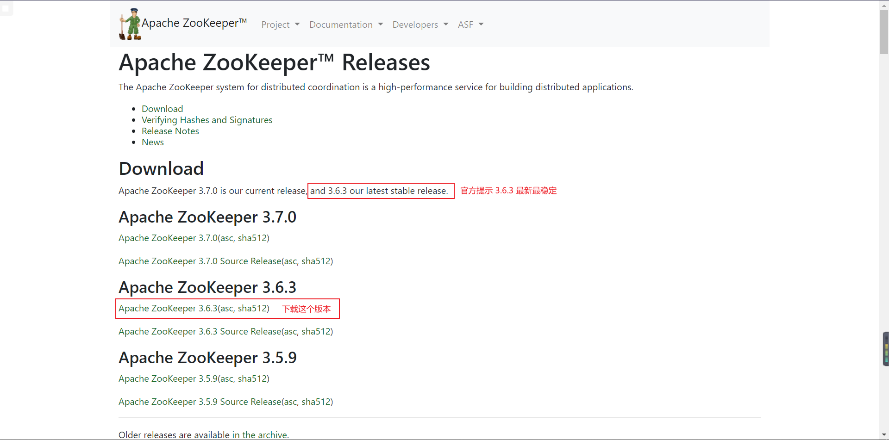Click the "Download" section heading

click(x=161, y=168)
